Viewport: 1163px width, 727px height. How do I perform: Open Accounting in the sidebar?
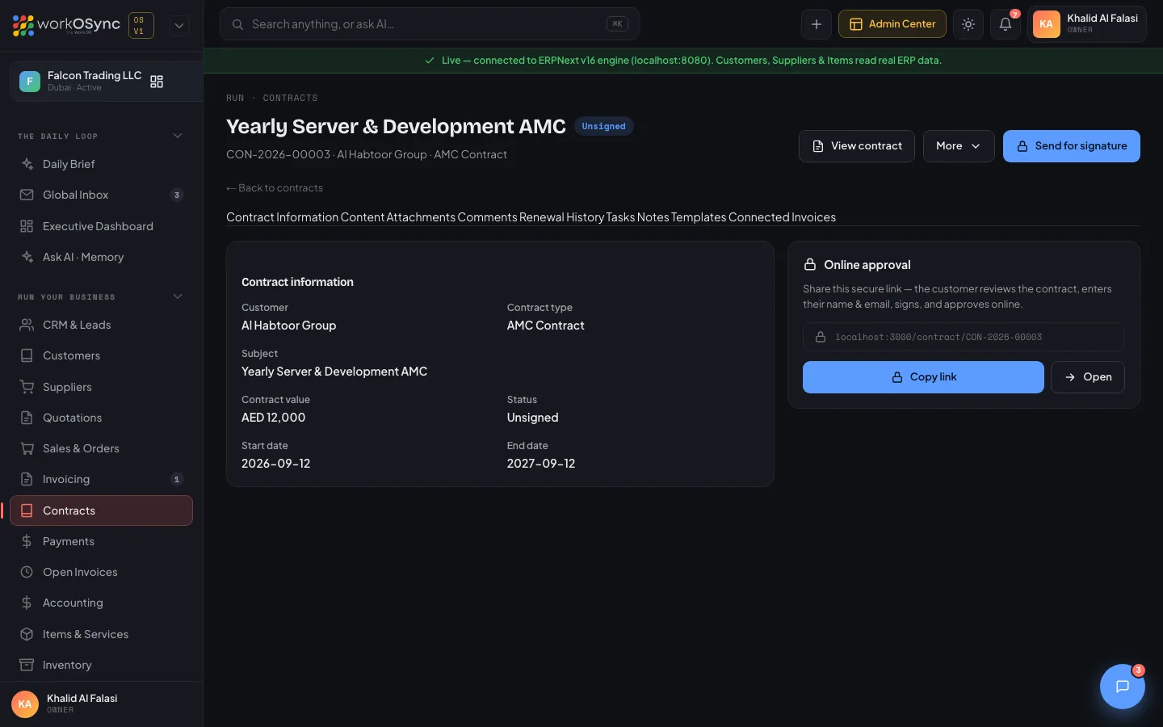101,603
